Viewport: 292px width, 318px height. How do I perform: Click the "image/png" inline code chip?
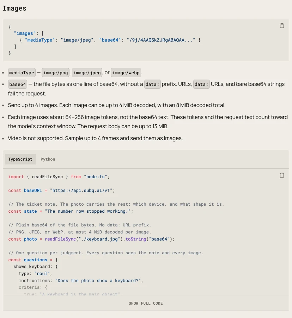pos(55,73)
